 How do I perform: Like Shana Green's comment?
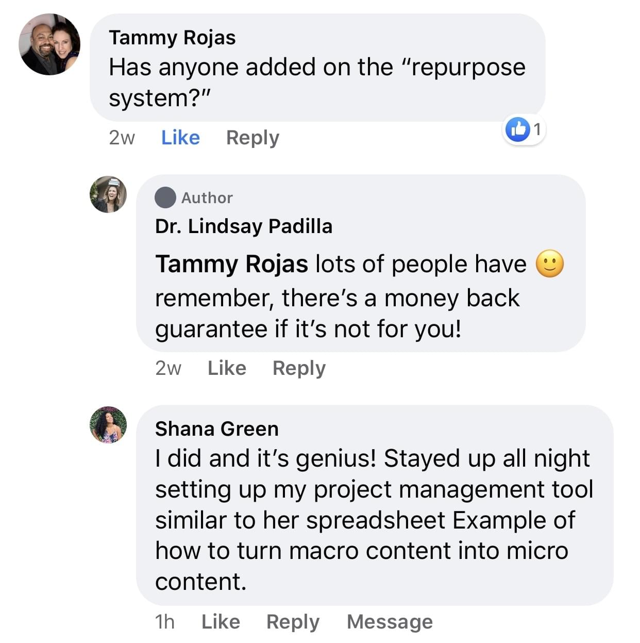221,622
